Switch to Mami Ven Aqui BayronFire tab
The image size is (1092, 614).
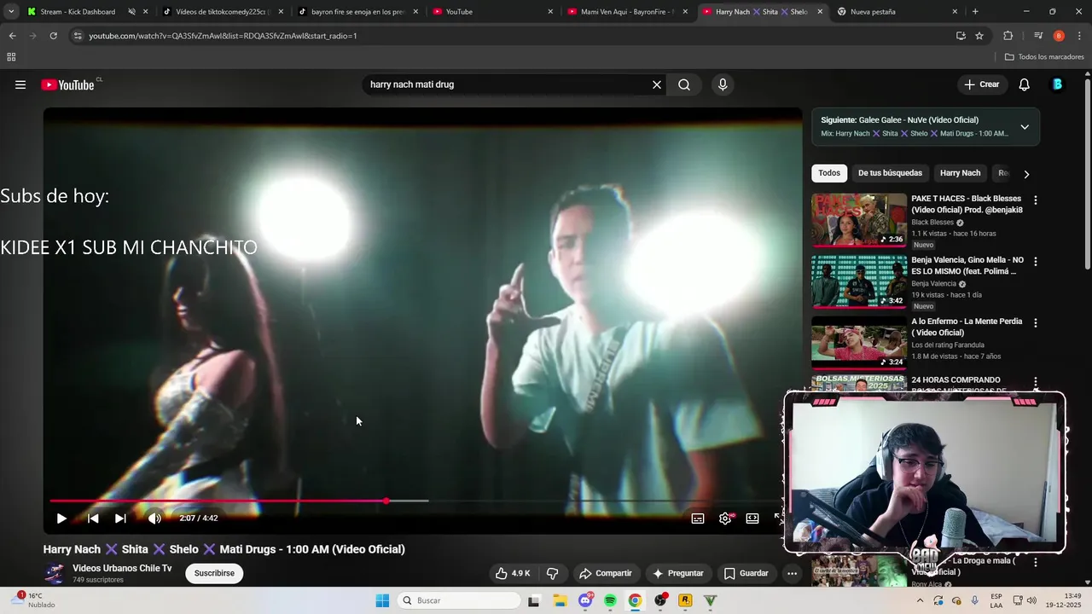pos(627,12)
